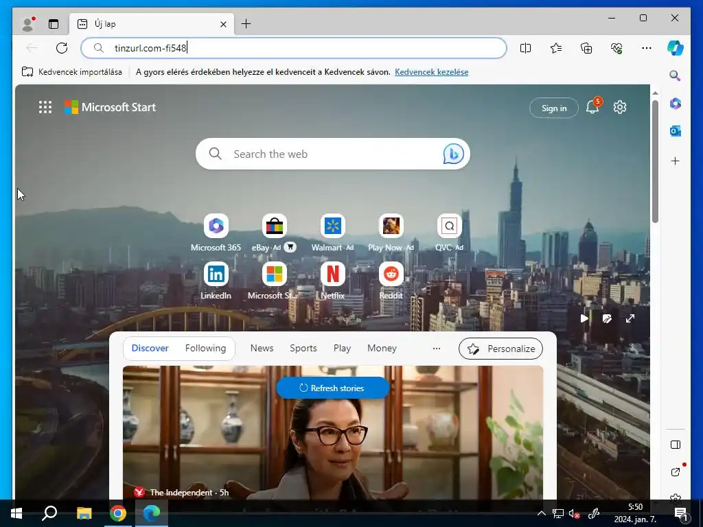Open Microsoft 365 sidebar icon
This screenshot has height=527, width=703.
(676, 104)
